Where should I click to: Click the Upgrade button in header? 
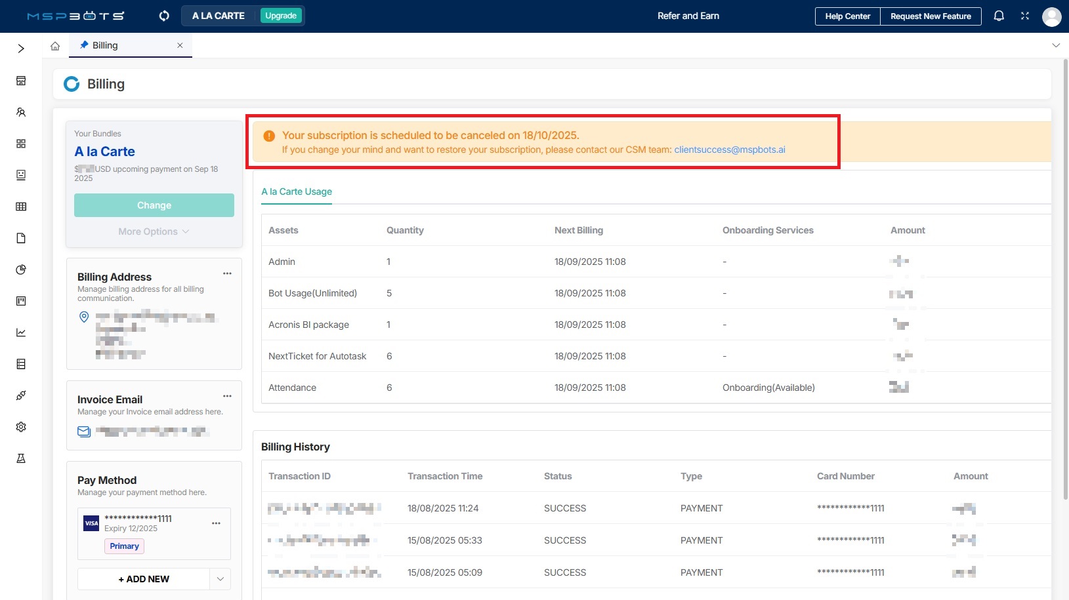click(x=281, y=16)
